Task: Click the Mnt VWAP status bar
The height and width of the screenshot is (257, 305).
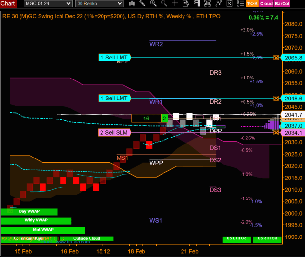Action: click(x=43, y=230)
